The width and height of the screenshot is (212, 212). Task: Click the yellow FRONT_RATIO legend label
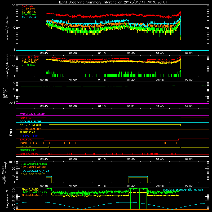(30, 189)
